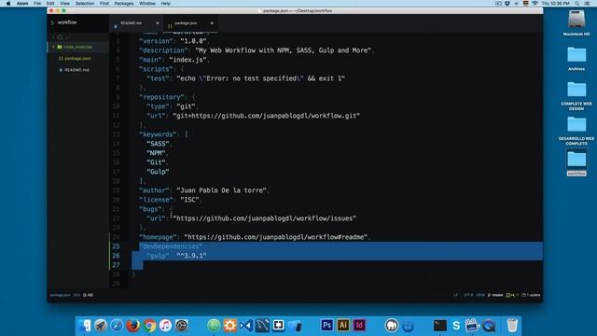Viewport: 597px width, 336px height.
Task: Open Visual Studio Code in the Dock
Action: point(246,326)
